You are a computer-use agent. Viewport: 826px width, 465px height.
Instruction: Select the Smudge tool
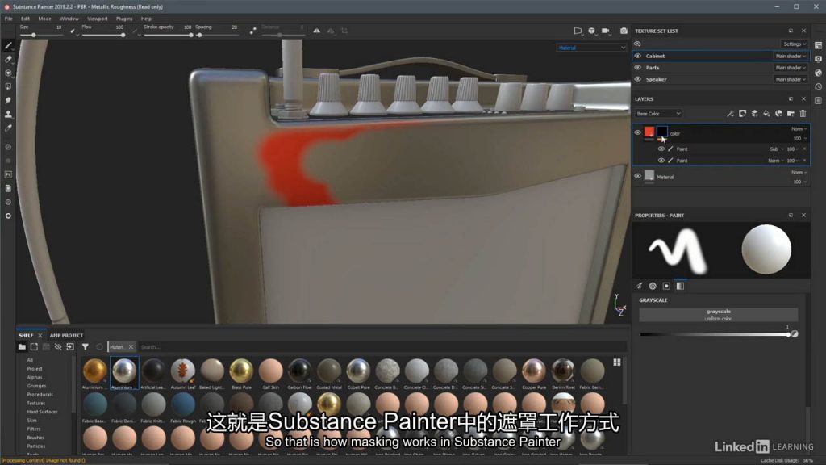(8, 100)
